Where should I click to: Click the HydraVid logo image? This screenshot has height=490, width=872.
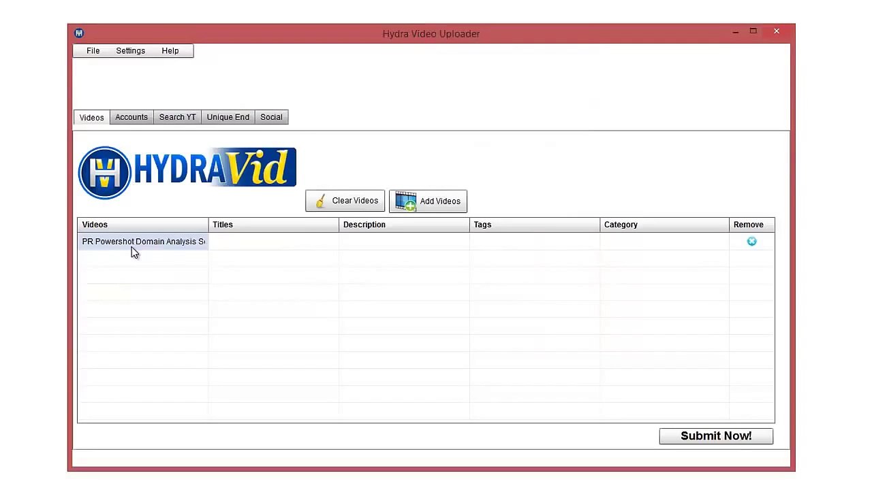pos(187,171)
